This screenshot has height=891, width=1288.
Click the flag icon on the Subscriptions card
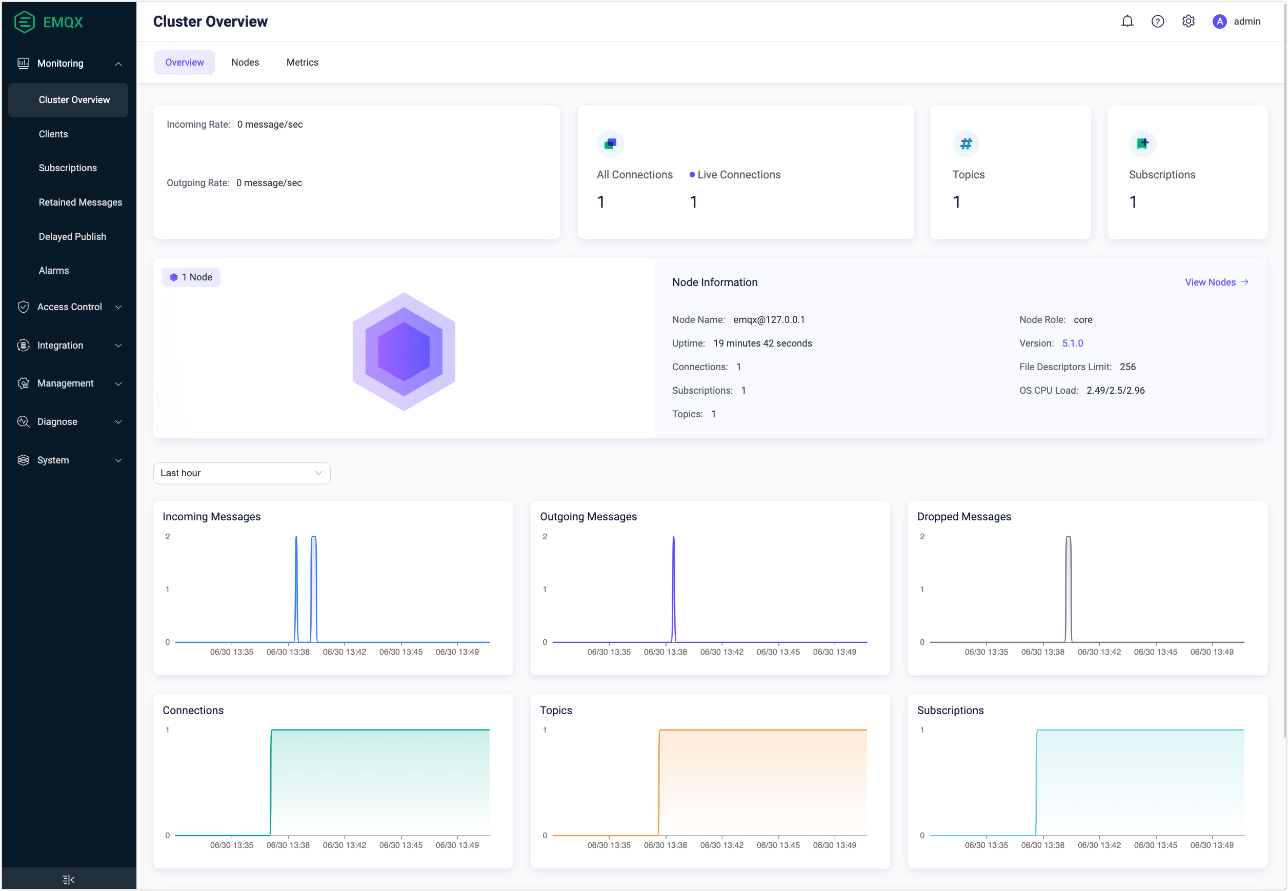(1143, 144)
